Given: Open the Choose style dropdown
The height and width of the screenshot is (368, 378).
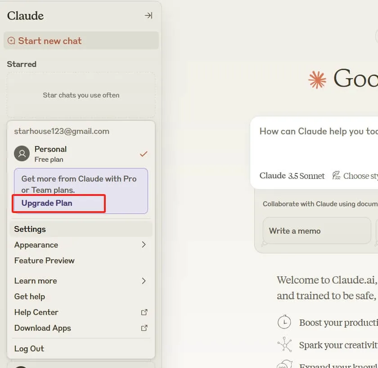Looking at the screenshot, I should point(355,176).
